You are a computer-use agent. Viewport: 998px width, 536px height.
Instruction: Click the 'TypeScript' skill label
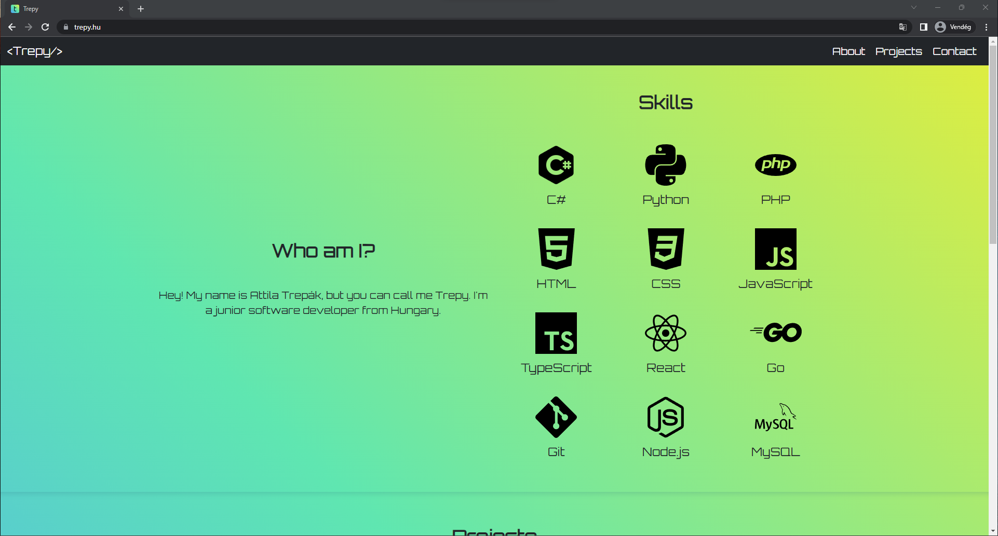556,368
